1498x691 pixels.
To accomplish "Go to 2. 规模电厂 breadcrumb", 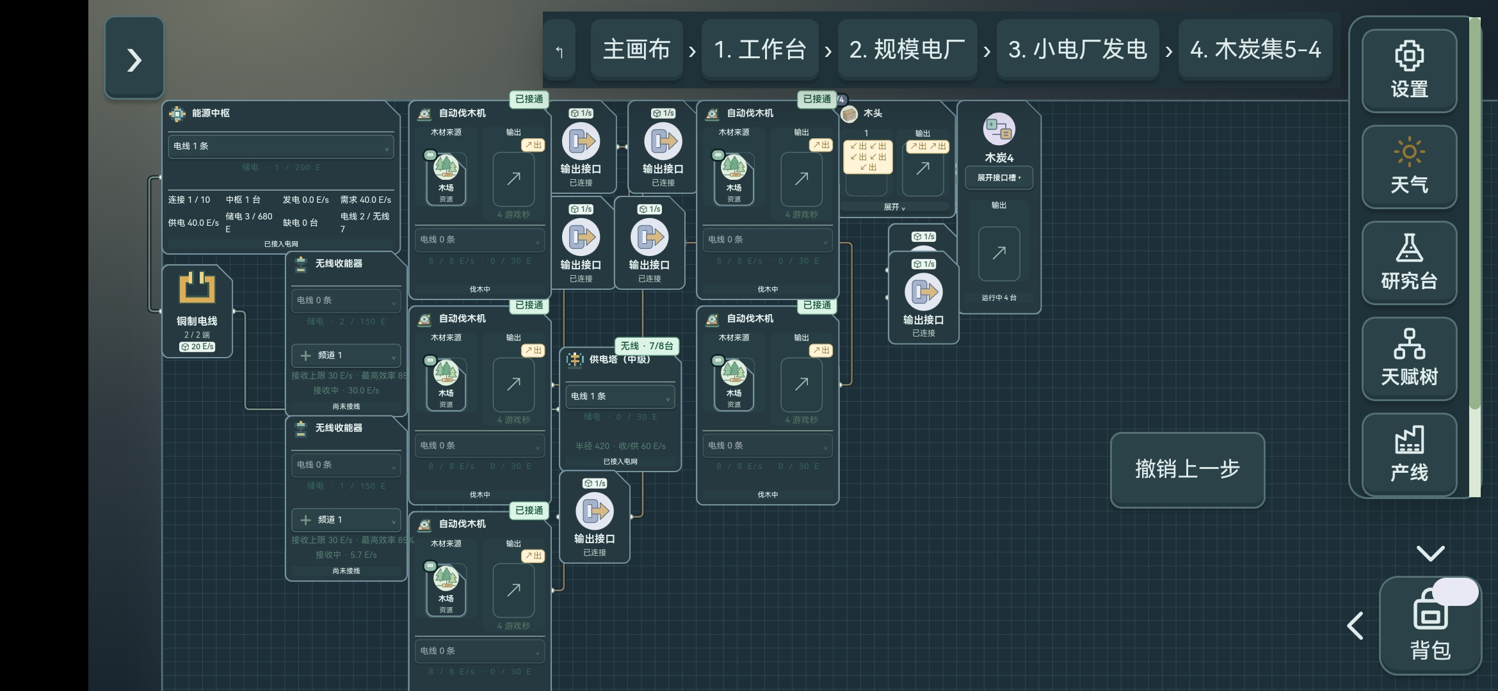I will [x=907, y=49].
